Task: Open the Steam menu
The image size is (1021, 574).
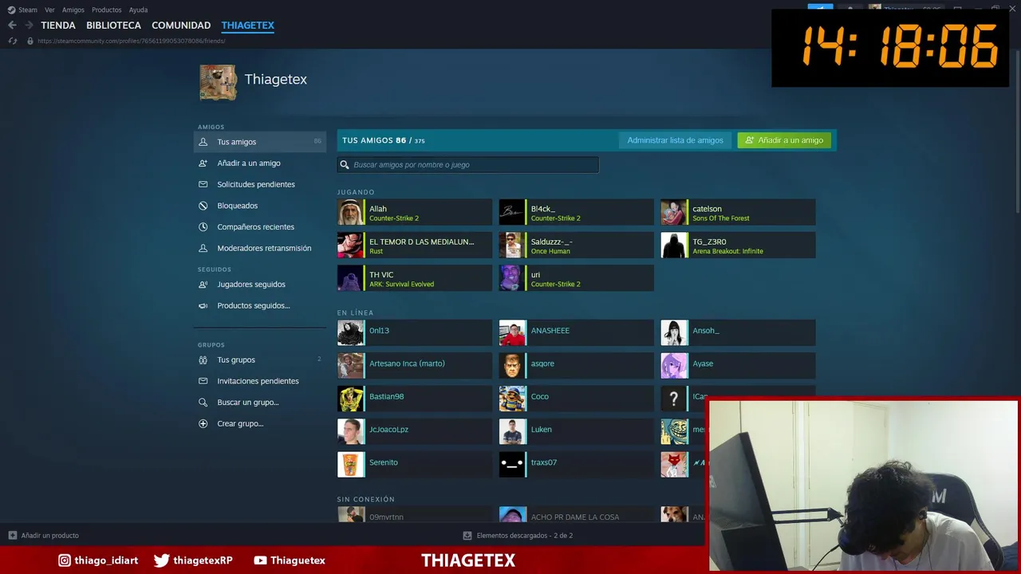Action: 28,10
